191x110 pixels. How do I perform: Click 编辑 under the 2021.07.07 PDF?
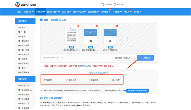[x=110, y=47]
